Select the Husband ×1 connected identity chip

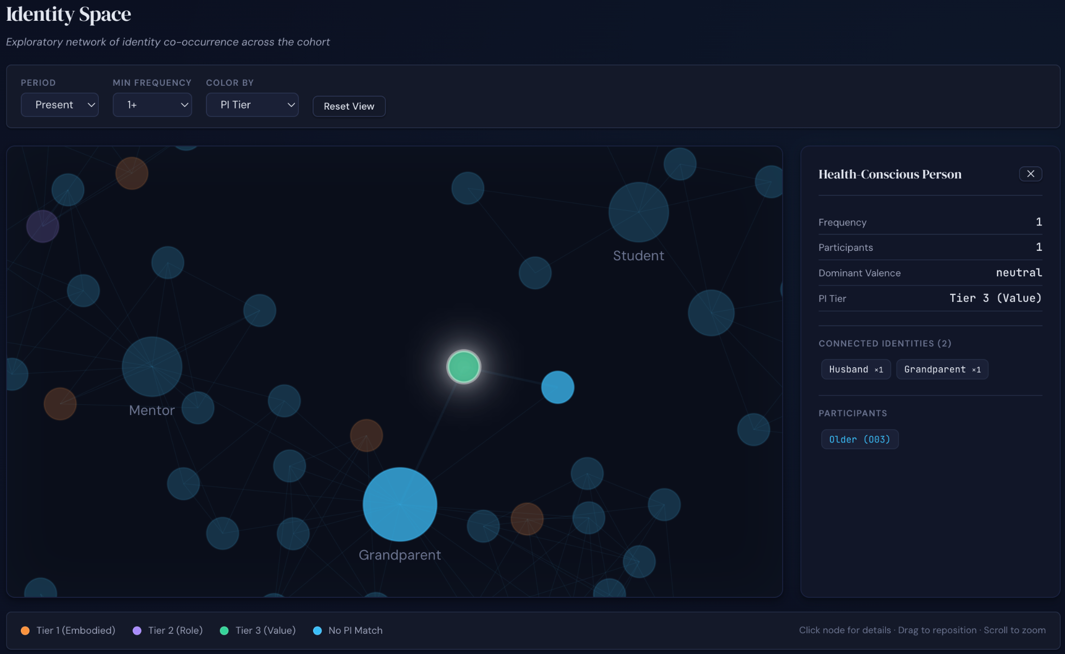[x=856, y=369]
